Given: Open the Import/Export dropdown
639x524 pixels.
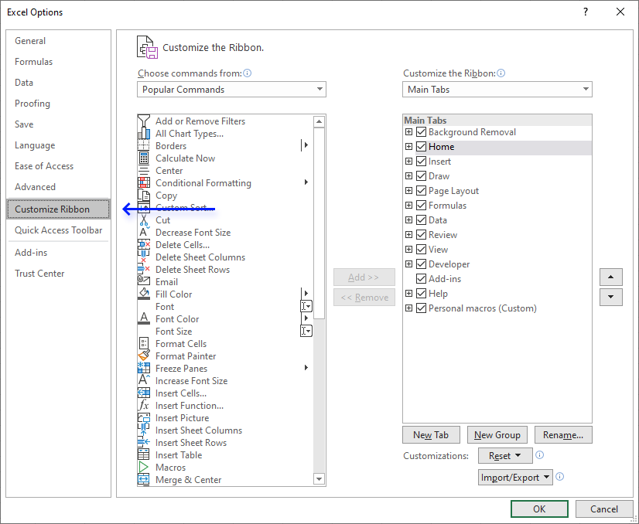Looking at the screenshot, I should tap(515, 477).
